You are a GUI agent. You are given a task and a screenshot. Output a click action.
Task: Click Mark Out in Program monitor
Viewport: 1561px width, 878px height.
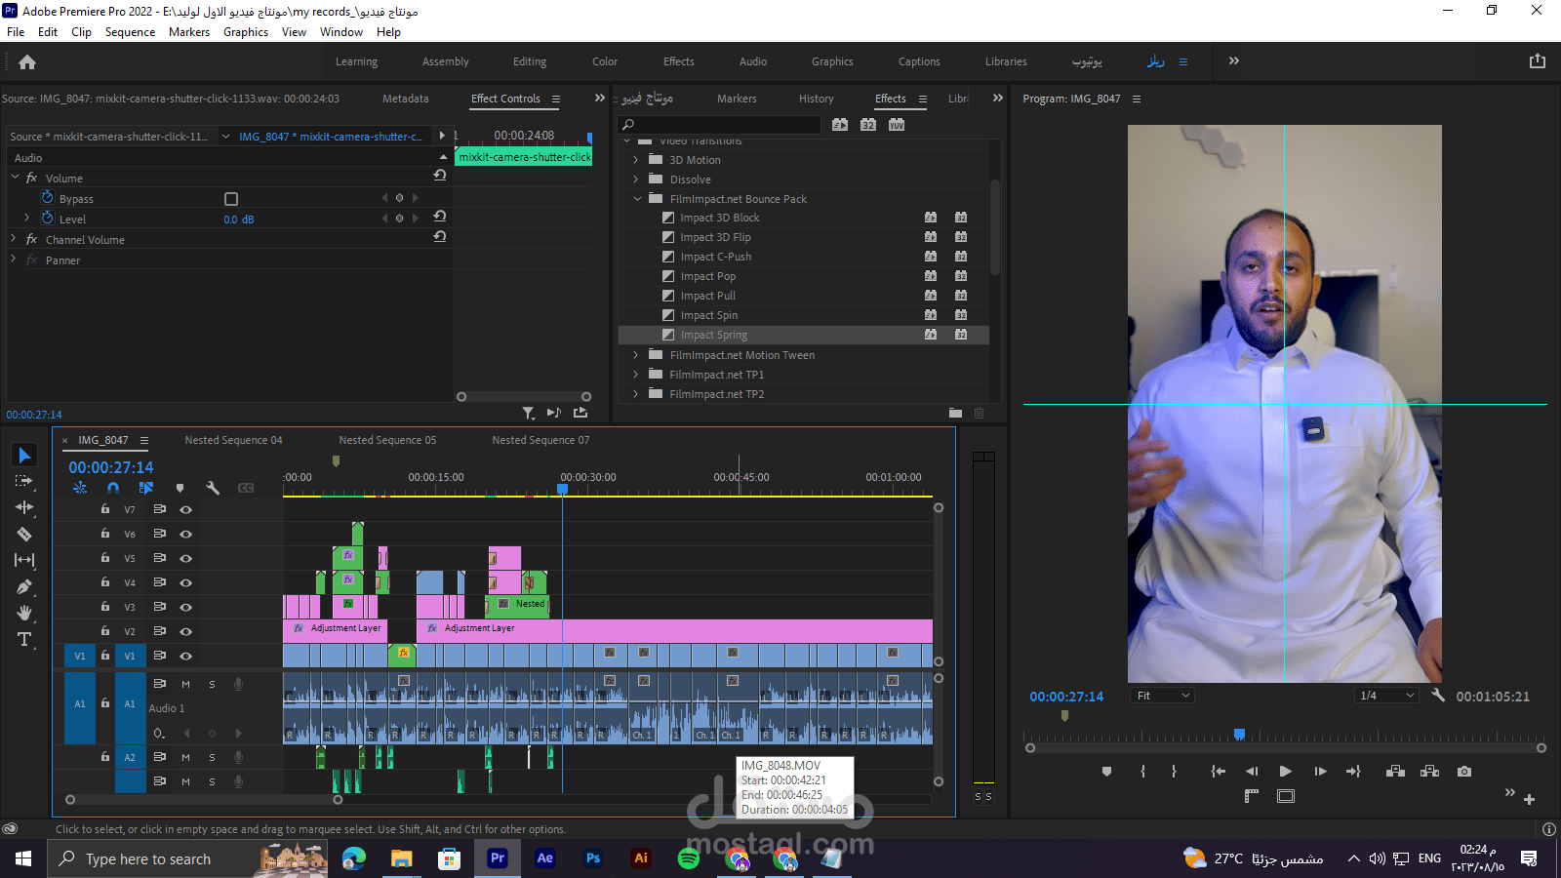coord(1174,772)
